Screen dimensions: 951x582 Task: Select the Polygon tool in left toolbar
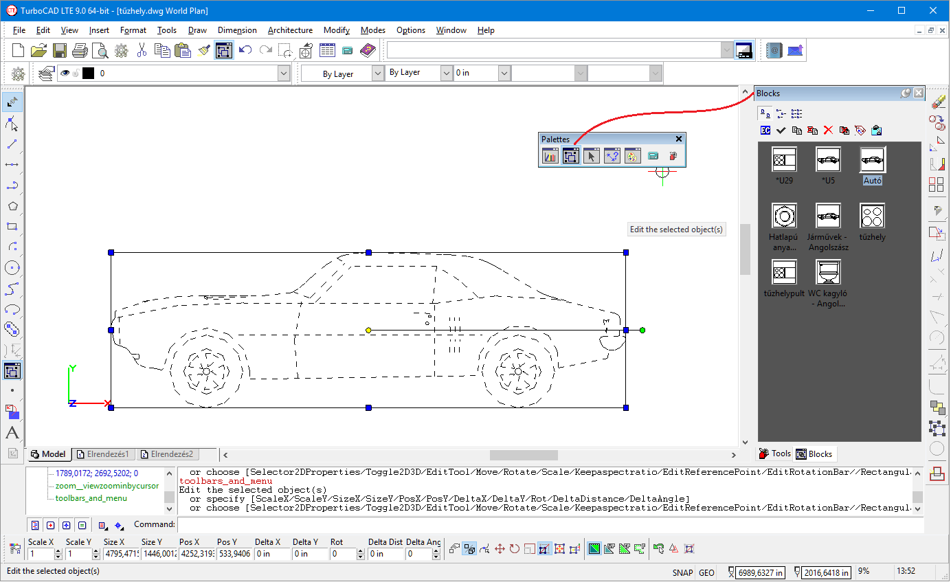(x=12, y=206)
